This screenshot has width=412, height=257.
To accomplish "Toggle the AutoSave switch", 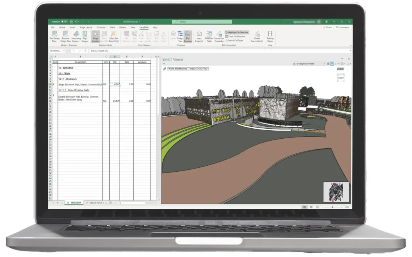I will (64, 21).
